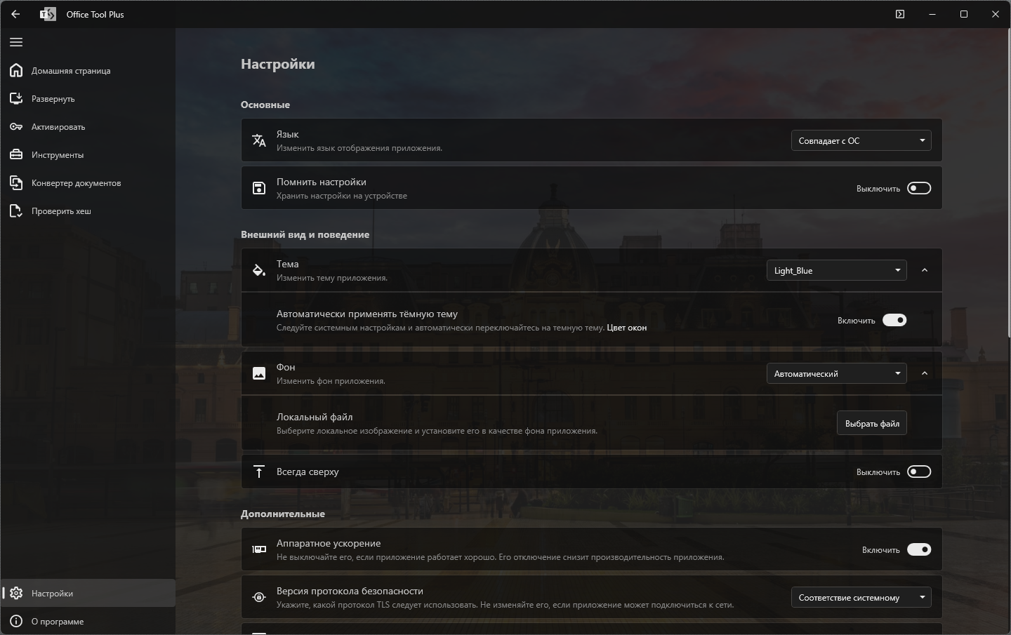This screenshot has width=1011, height=635.
Task: Click the Основные section heading
Action: (265, 105)
